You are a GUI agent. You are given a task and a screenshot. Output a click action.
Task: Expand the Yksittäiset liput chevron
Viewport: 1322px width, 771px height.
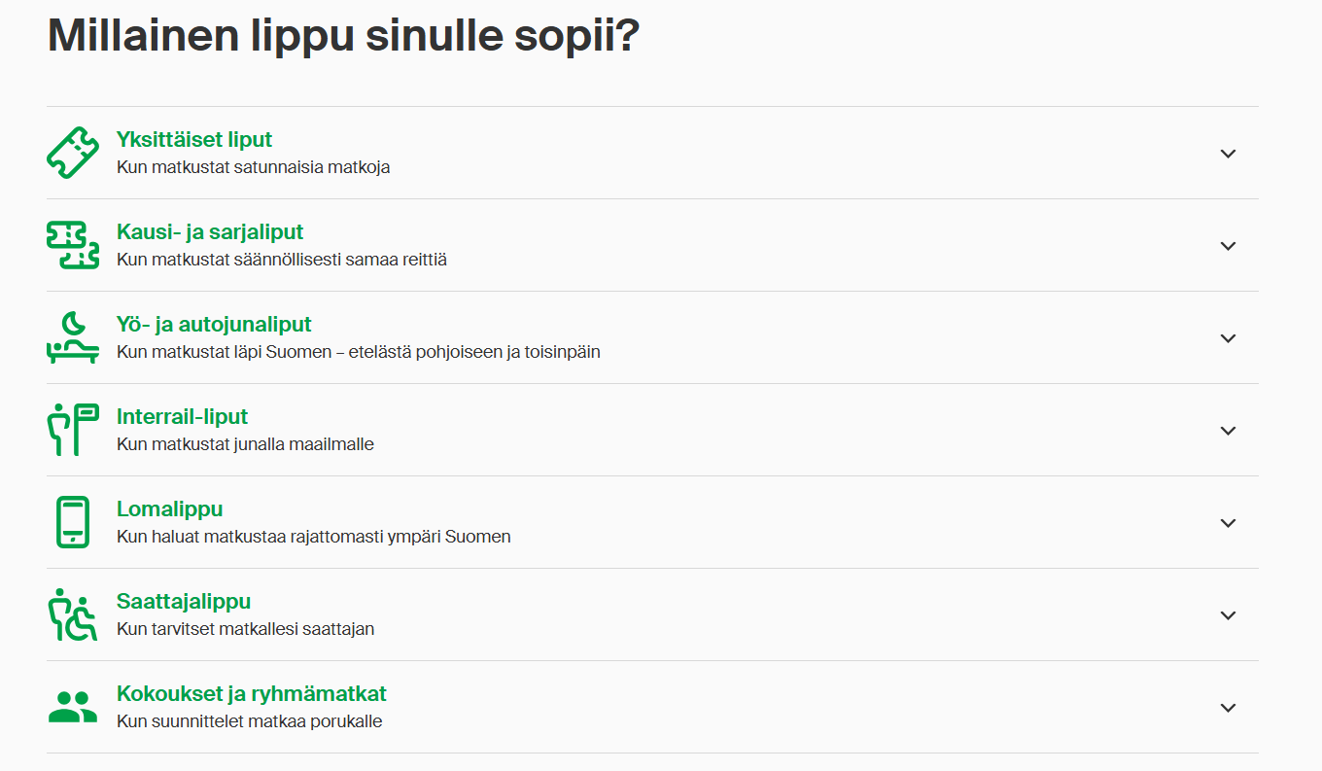(1228, 154)
